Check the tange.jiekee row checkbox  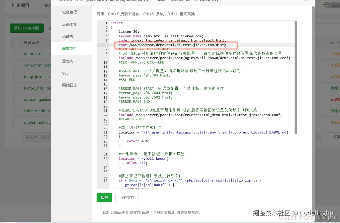point(16,77)
